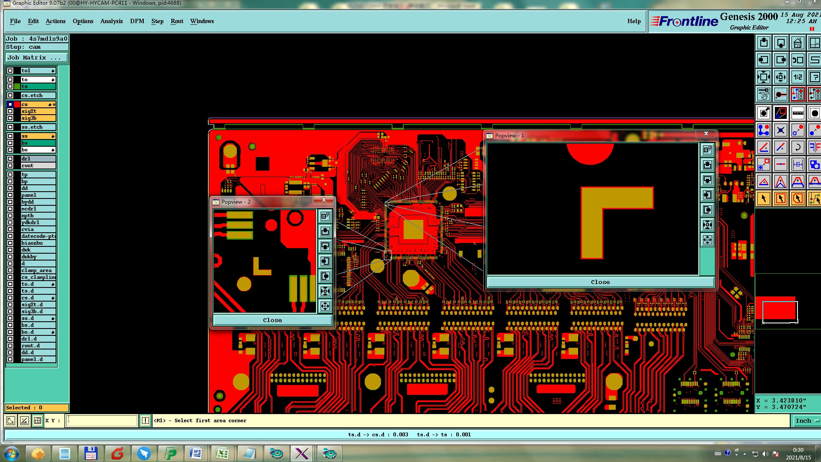Click Close button in Popview 1
The height and width of the screenshot is (462, 821).
point(600,282)
